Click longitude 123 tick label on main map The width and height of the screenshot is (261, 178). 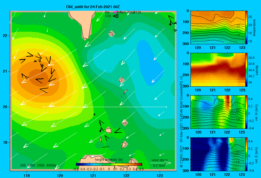click(x=160, y=175)
